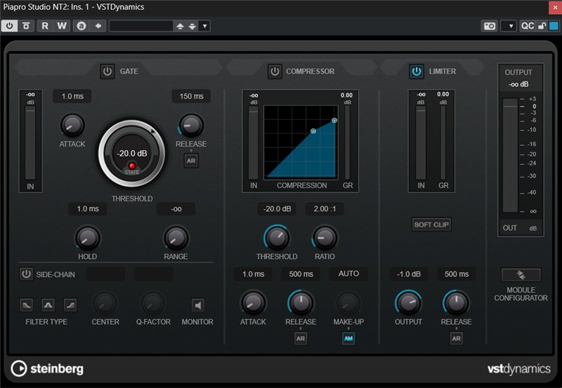This screenshot has width=562, height=388.
Task: Click the empty preset name field
Action: 141,26
